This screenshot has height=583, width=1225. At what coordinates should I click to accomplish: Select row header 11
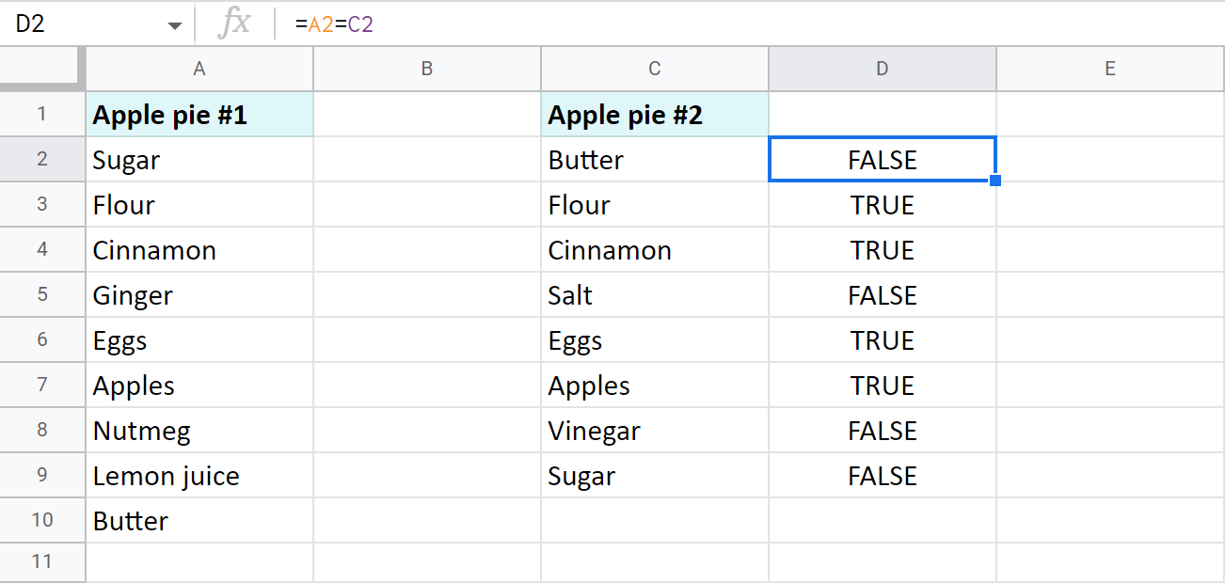coord(42,561)
